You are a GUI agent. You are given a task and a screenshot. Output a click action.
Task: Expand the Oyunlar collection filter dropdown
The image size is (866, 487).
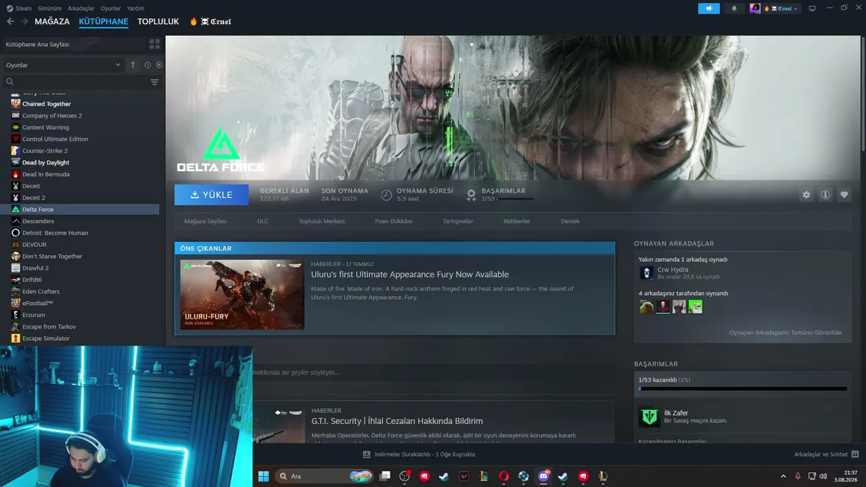click(x=63, y=65)
